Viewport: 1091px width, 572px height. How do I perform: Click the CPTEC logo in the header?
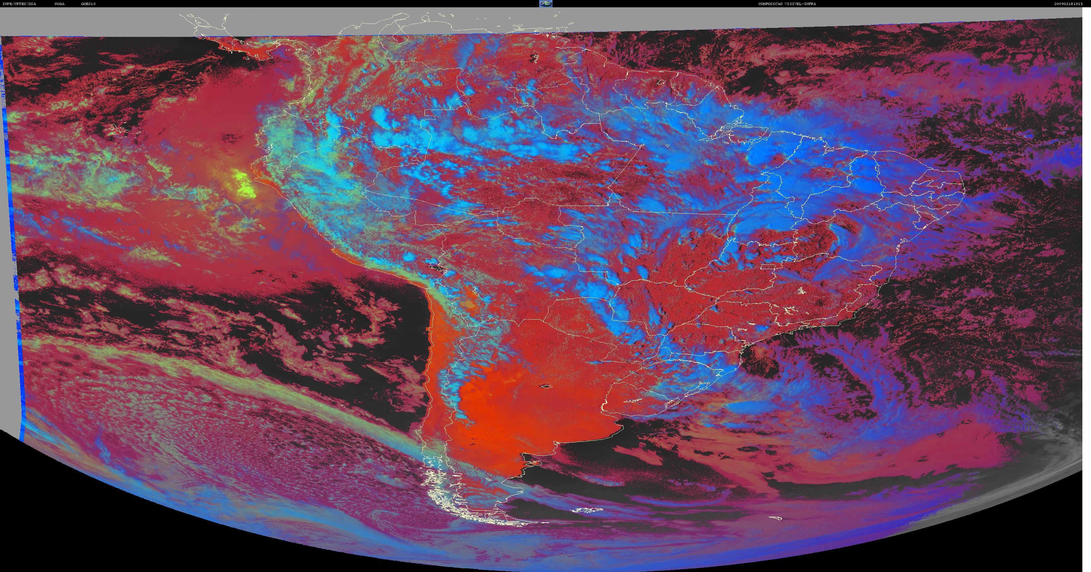(x=545, y=3)
